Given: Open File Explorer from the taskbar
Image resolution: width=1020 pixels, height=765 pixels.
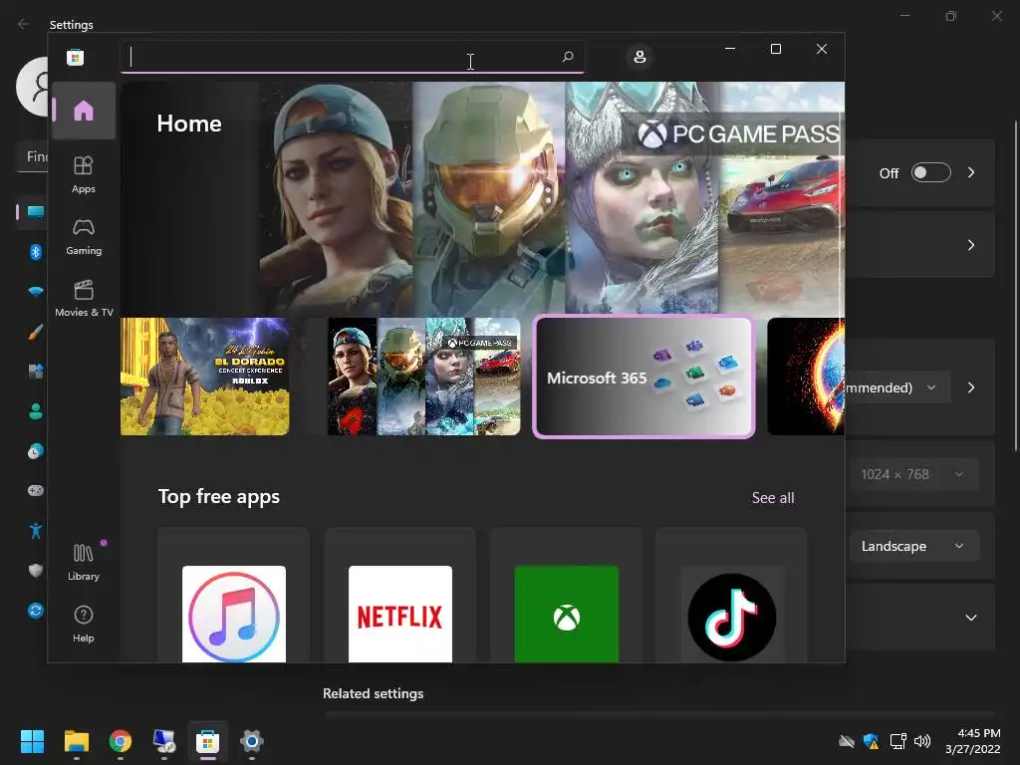Looking at the screenshot, I should point(76,741).
